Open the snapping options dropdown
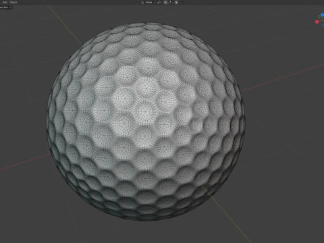Viewport: 324px width, 243px height. coord(170,2)
